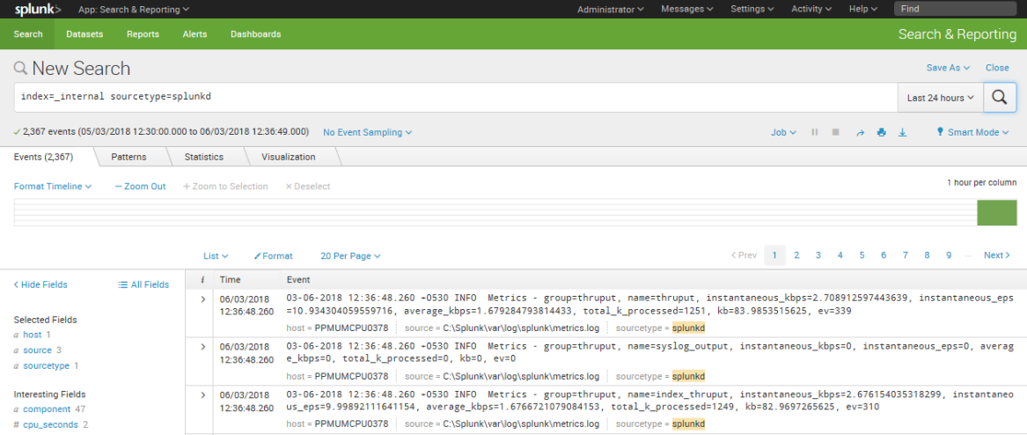
Task: Click the Splunk logo
Action: pos(38,9)
